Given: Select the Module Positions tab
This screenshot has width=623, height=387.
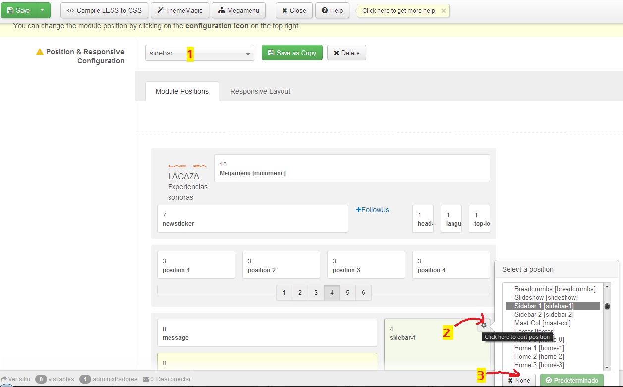Looking at the screenshot, I should [x=182, y=91].
